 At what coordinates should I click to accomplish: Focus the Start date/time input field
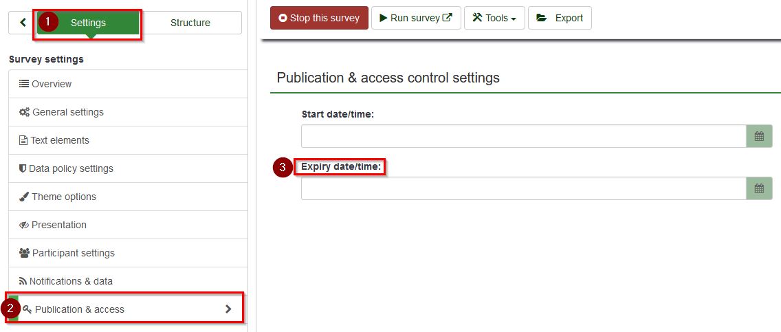tap(523, 136)
